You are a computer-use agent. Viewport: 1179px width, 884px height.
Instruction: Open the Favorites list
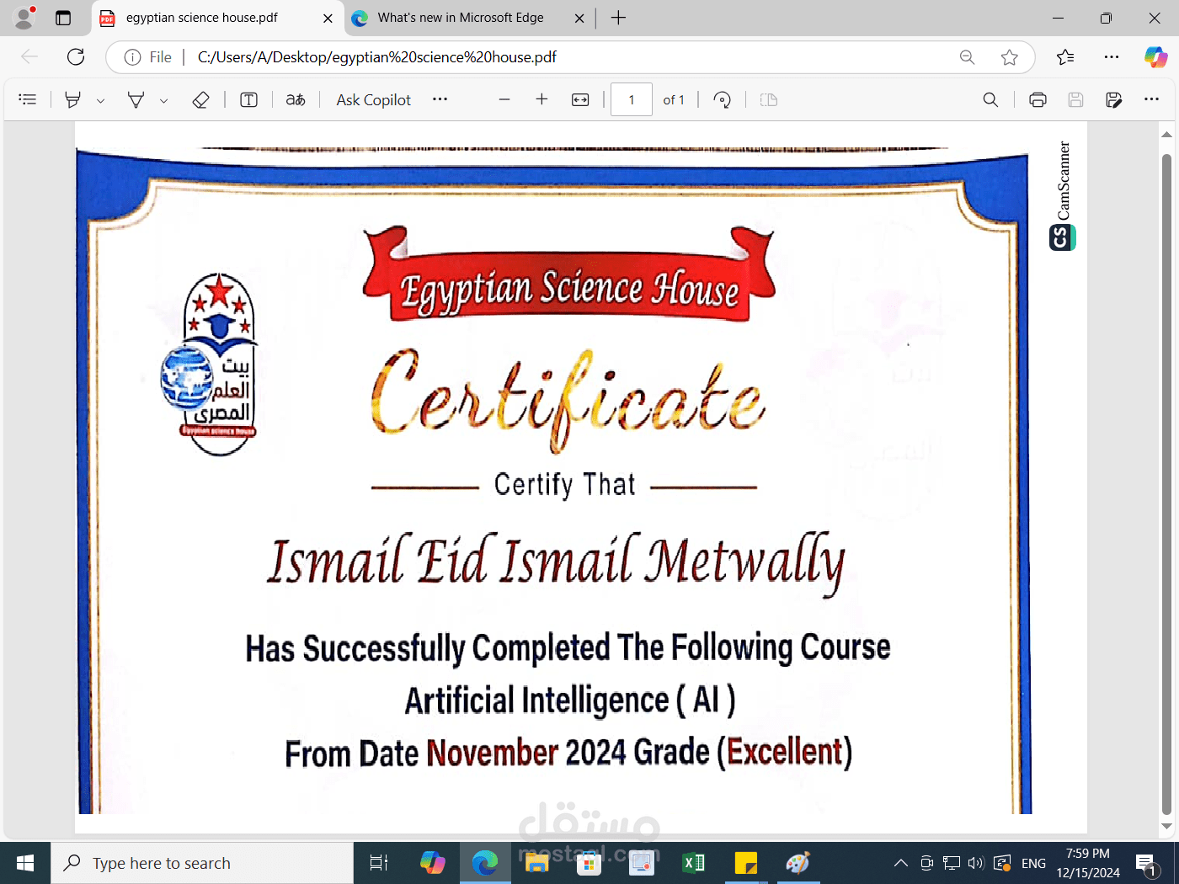pos(1065,56)
